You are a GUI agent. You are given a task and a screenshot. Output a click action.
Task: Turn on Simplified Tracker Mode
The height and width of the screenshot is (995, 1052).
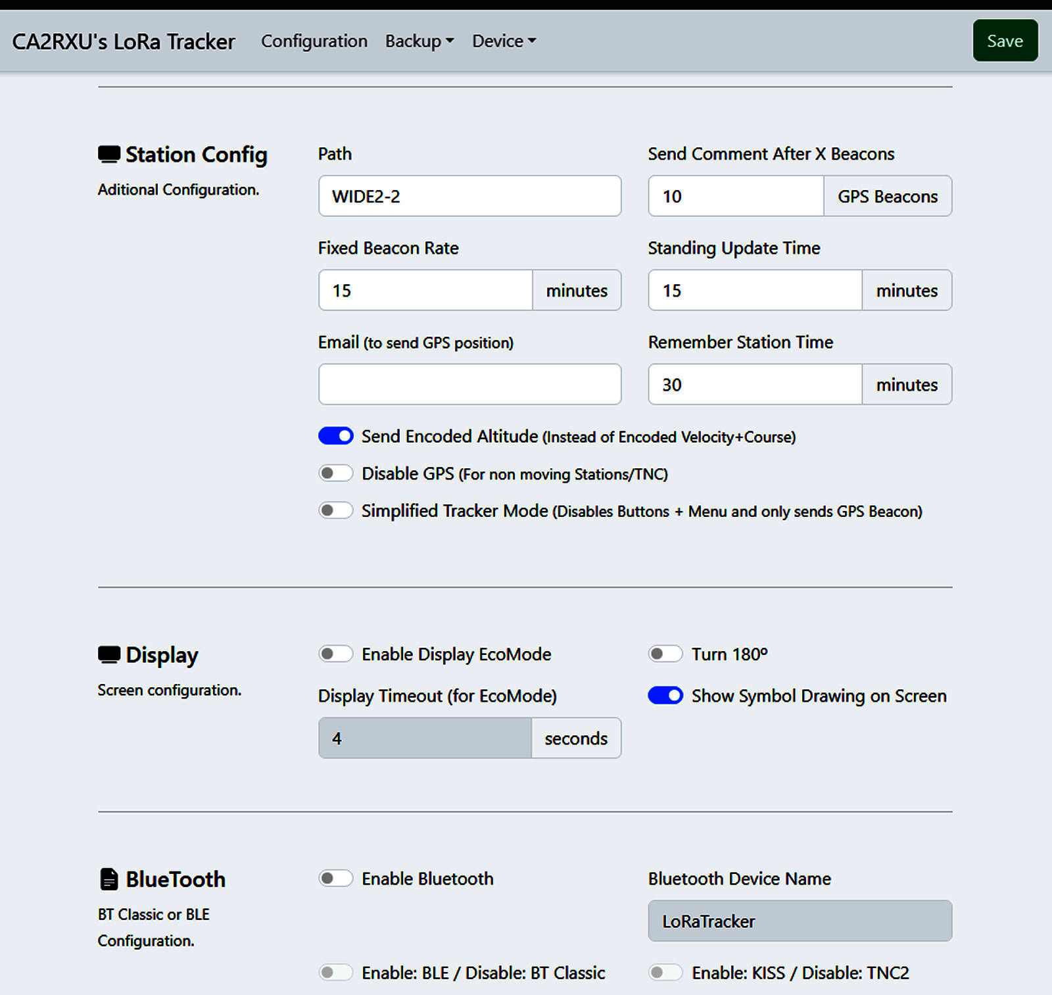click(x=336, y=511)
